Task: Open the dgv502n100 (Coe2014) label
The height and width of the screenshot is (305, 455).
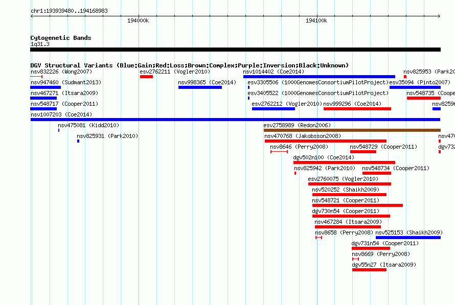Action: click(x=324, y=157)
